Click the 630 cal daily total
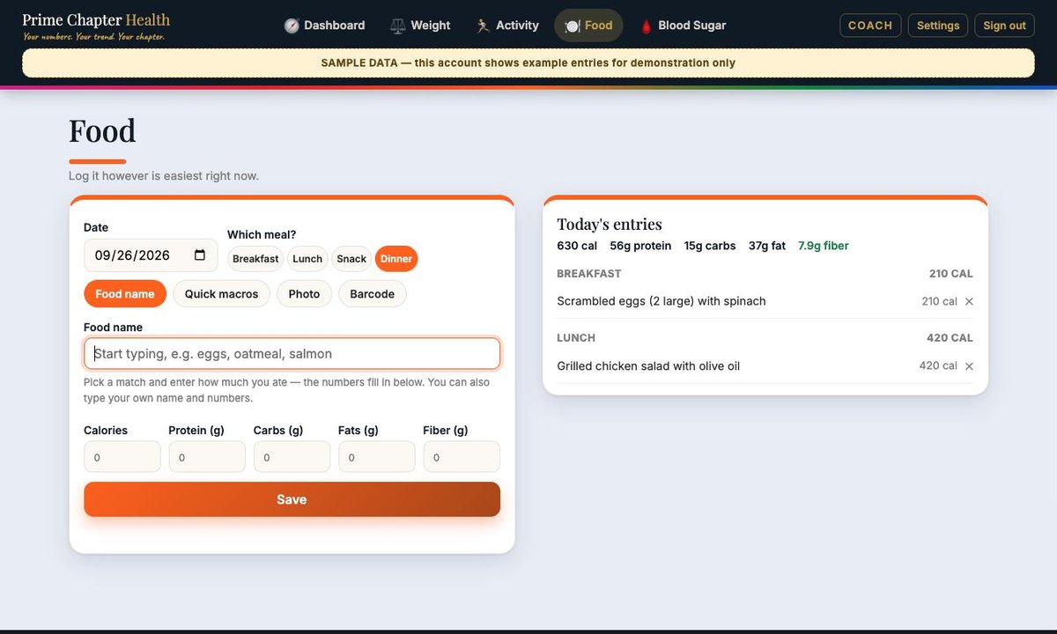The height and width of the screenshot is (634, 1057). (x=577, y=246)
